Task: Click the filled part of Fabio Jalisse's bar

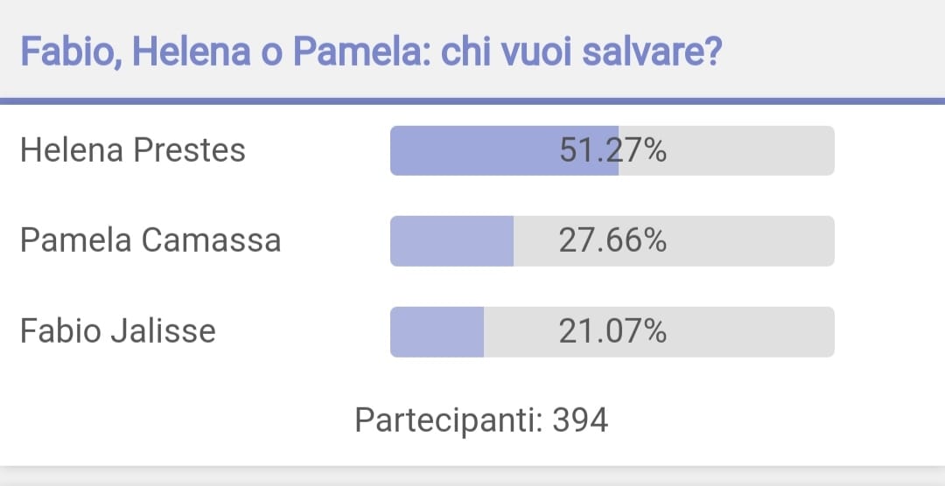Action: (x=437, y=332)
